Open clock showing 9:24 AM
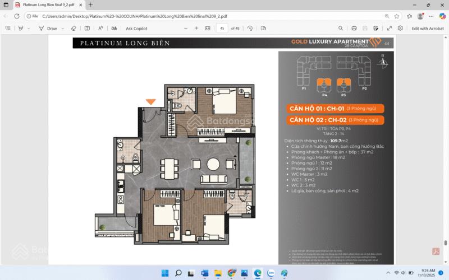The height and width of the screenshot is (280, 449). click(x=427, y=273)
